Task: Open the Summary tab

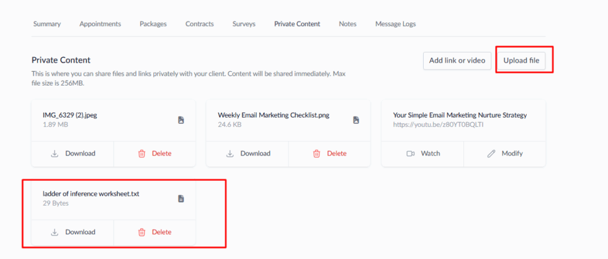Action: [47, 24]
